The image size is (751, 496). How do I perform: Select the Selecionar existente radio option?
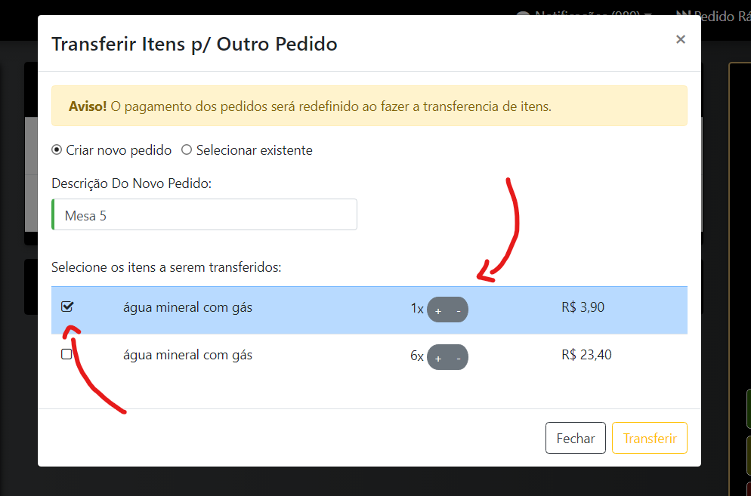pyautogui.click(x=187, y=150)
